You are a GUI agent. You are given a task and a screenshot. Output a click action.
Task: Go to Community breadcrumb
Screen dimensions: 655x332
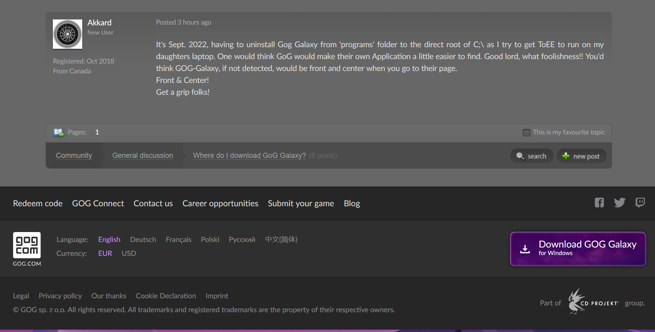[x=74, y=155]
